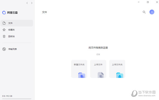Minimize the window
159x100 pixels.
click(139, 2)
